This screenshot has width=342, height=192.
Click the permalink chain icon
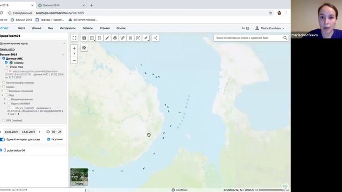point(122,38)
